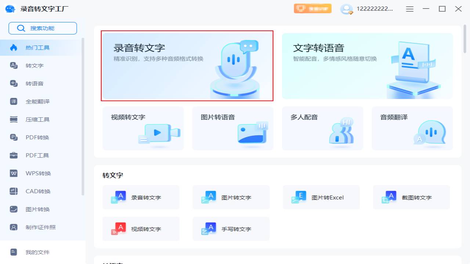Image resolution: width=470 pixels, height=264 pixels.
Task: Select 图片转Excel under 转文字 section
Action: tap(321, 197)
